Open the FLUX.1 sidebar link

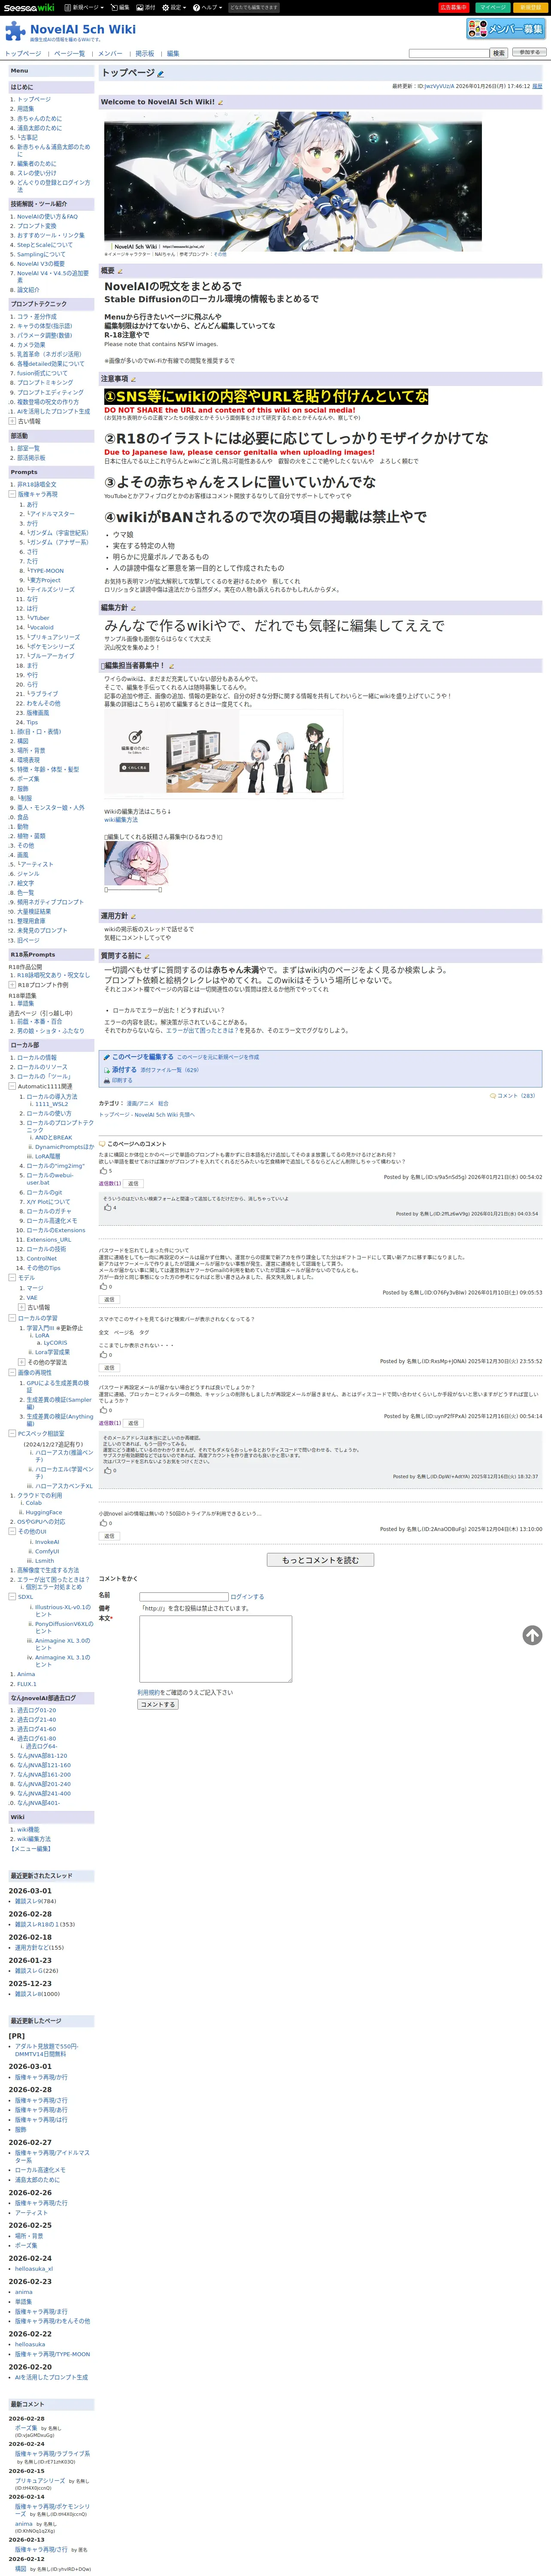coord(26,1684)
